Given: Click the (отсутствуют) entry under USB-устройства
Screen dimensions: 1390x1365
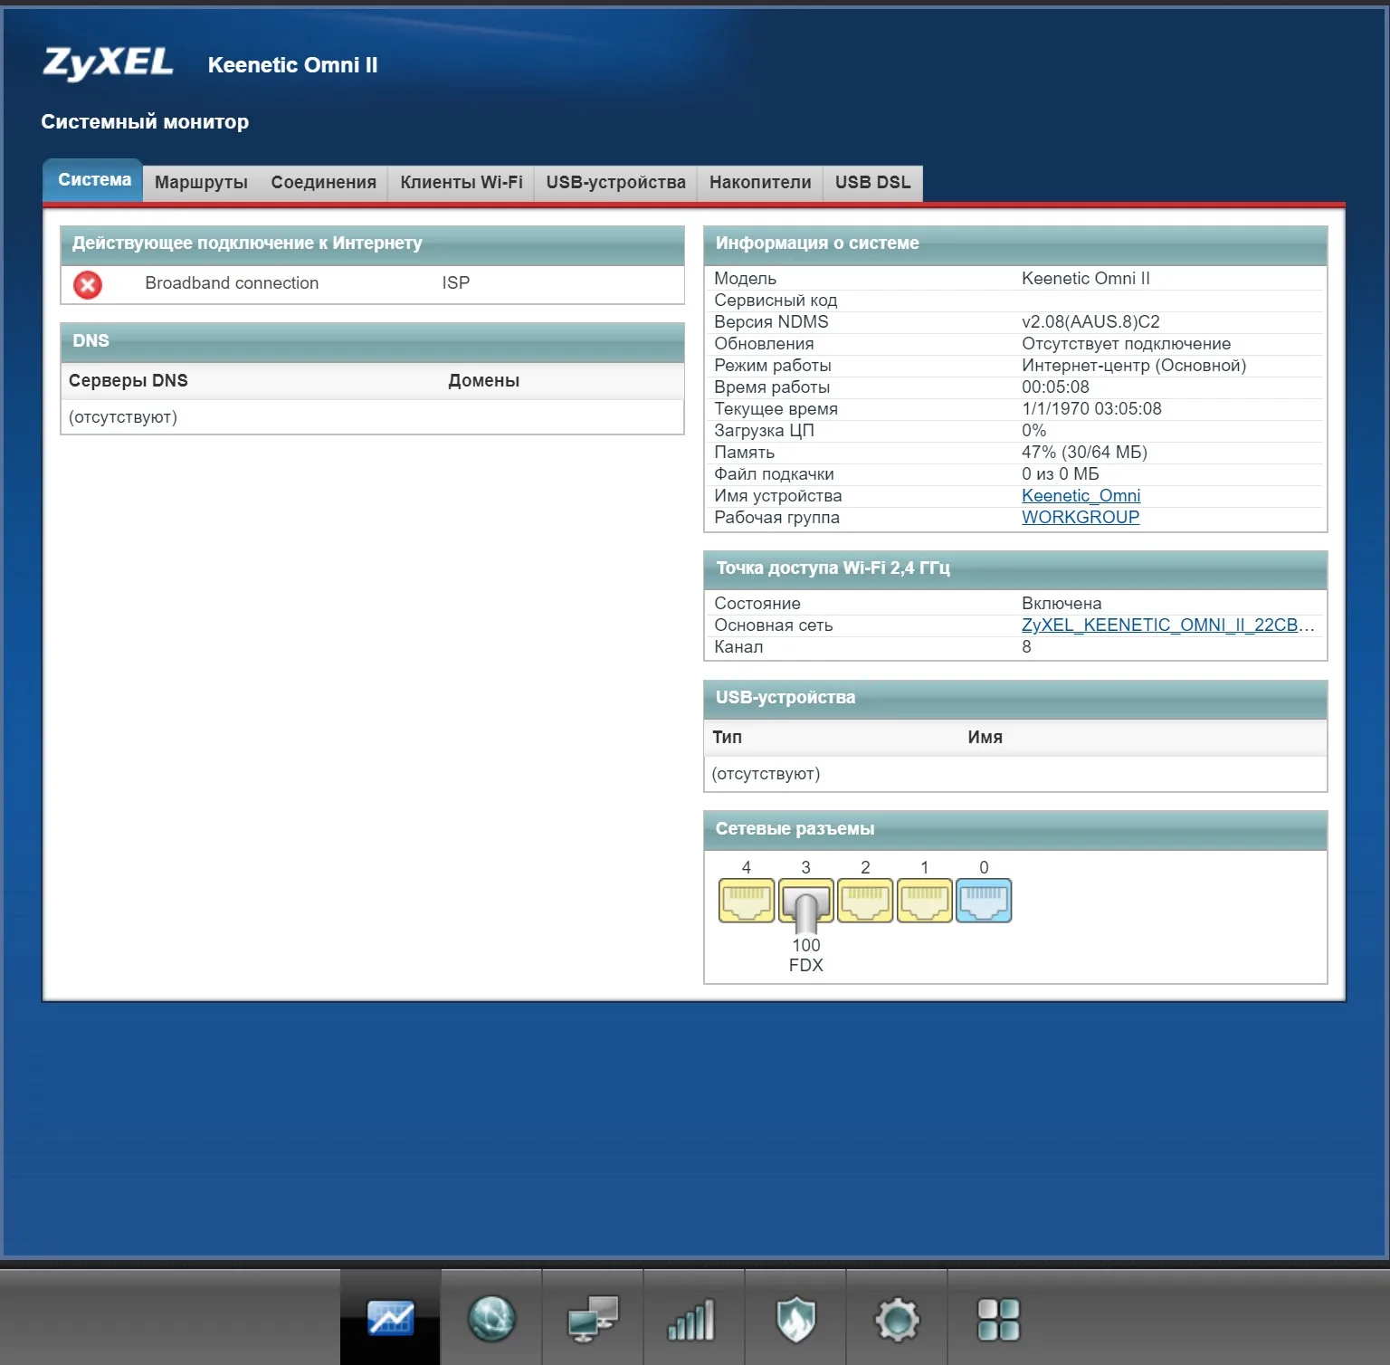Looking at the screenshot, I should click(x=766, y=774).
